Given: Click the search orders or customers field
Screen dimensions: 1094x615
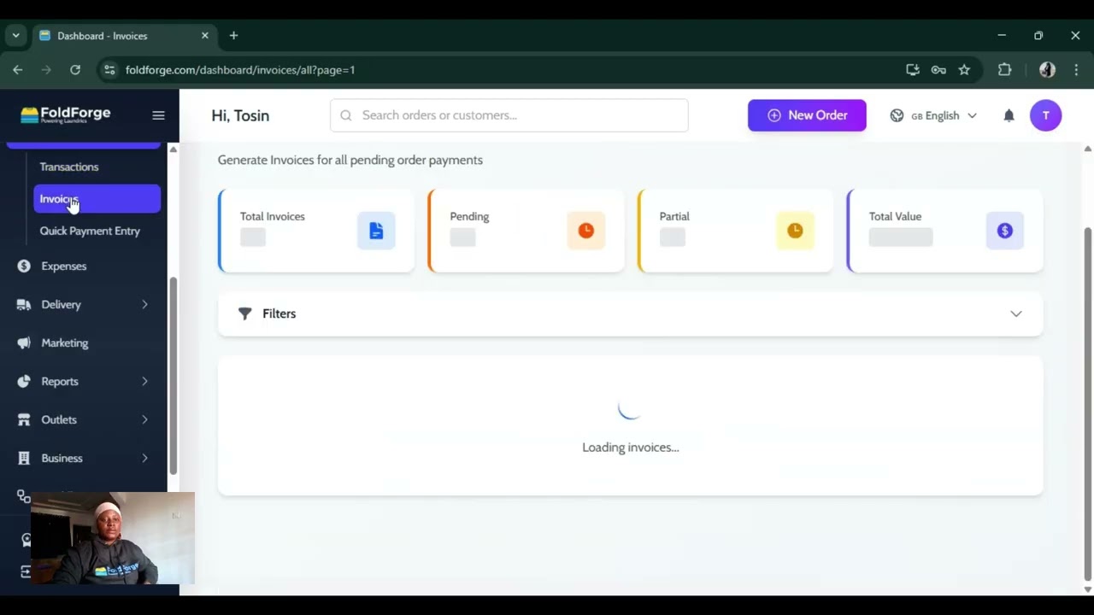Looking at the screenshot, I should click(x=509, y=115).
